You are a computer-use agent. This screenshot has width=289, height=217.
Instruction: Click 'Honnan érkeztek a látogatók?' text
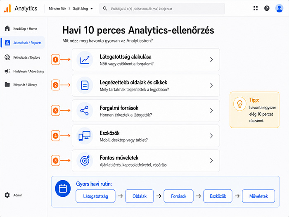(126, 115)
